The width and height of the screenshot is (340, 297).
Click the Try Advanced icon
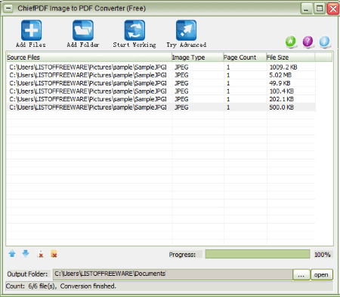point(186,30)
